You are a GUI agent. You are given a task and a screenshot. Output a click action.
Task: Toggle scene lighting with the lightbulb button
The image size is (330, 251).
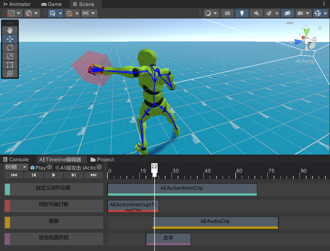point(242,13)
